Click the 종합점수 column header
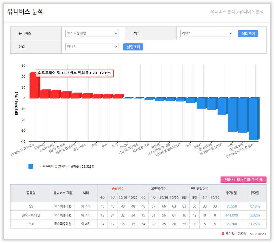This screenshot has width=274, height=243. click(x=118, y=189)
